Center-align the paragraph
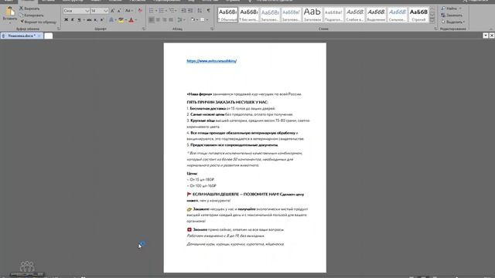The width and height of the screenshot is (495, 278). pyautogui.click(x=158, y=20)
